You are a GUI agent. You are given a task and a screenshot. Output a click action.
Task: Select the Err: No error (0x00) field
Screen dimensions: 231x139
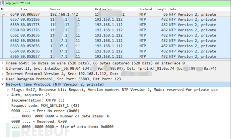46,111
